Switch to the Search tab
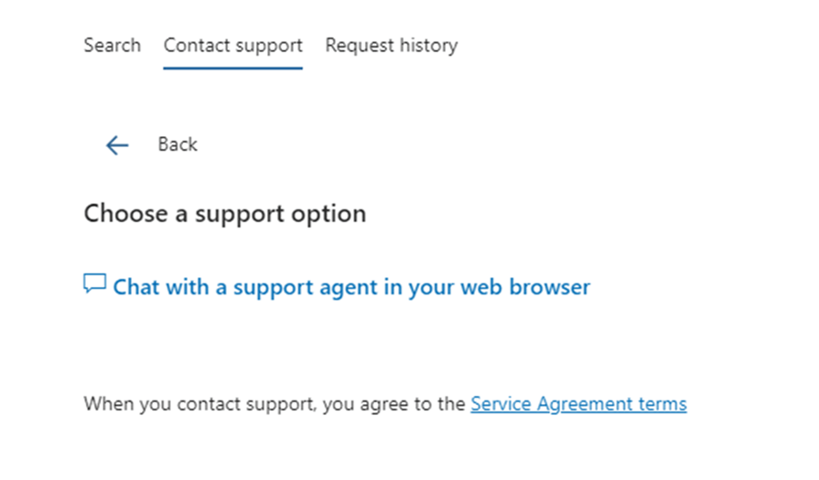 click(x=112, y=46)
